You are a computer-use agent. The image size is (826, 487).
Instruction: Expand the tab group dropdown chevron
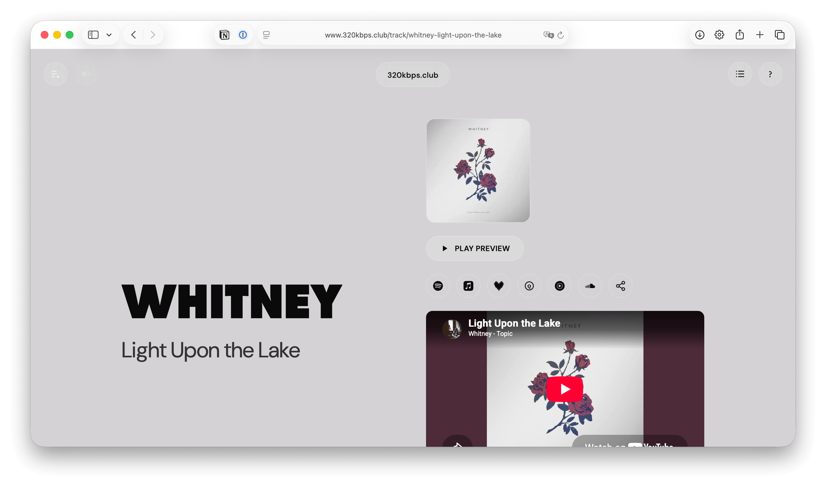click(109, 35)
